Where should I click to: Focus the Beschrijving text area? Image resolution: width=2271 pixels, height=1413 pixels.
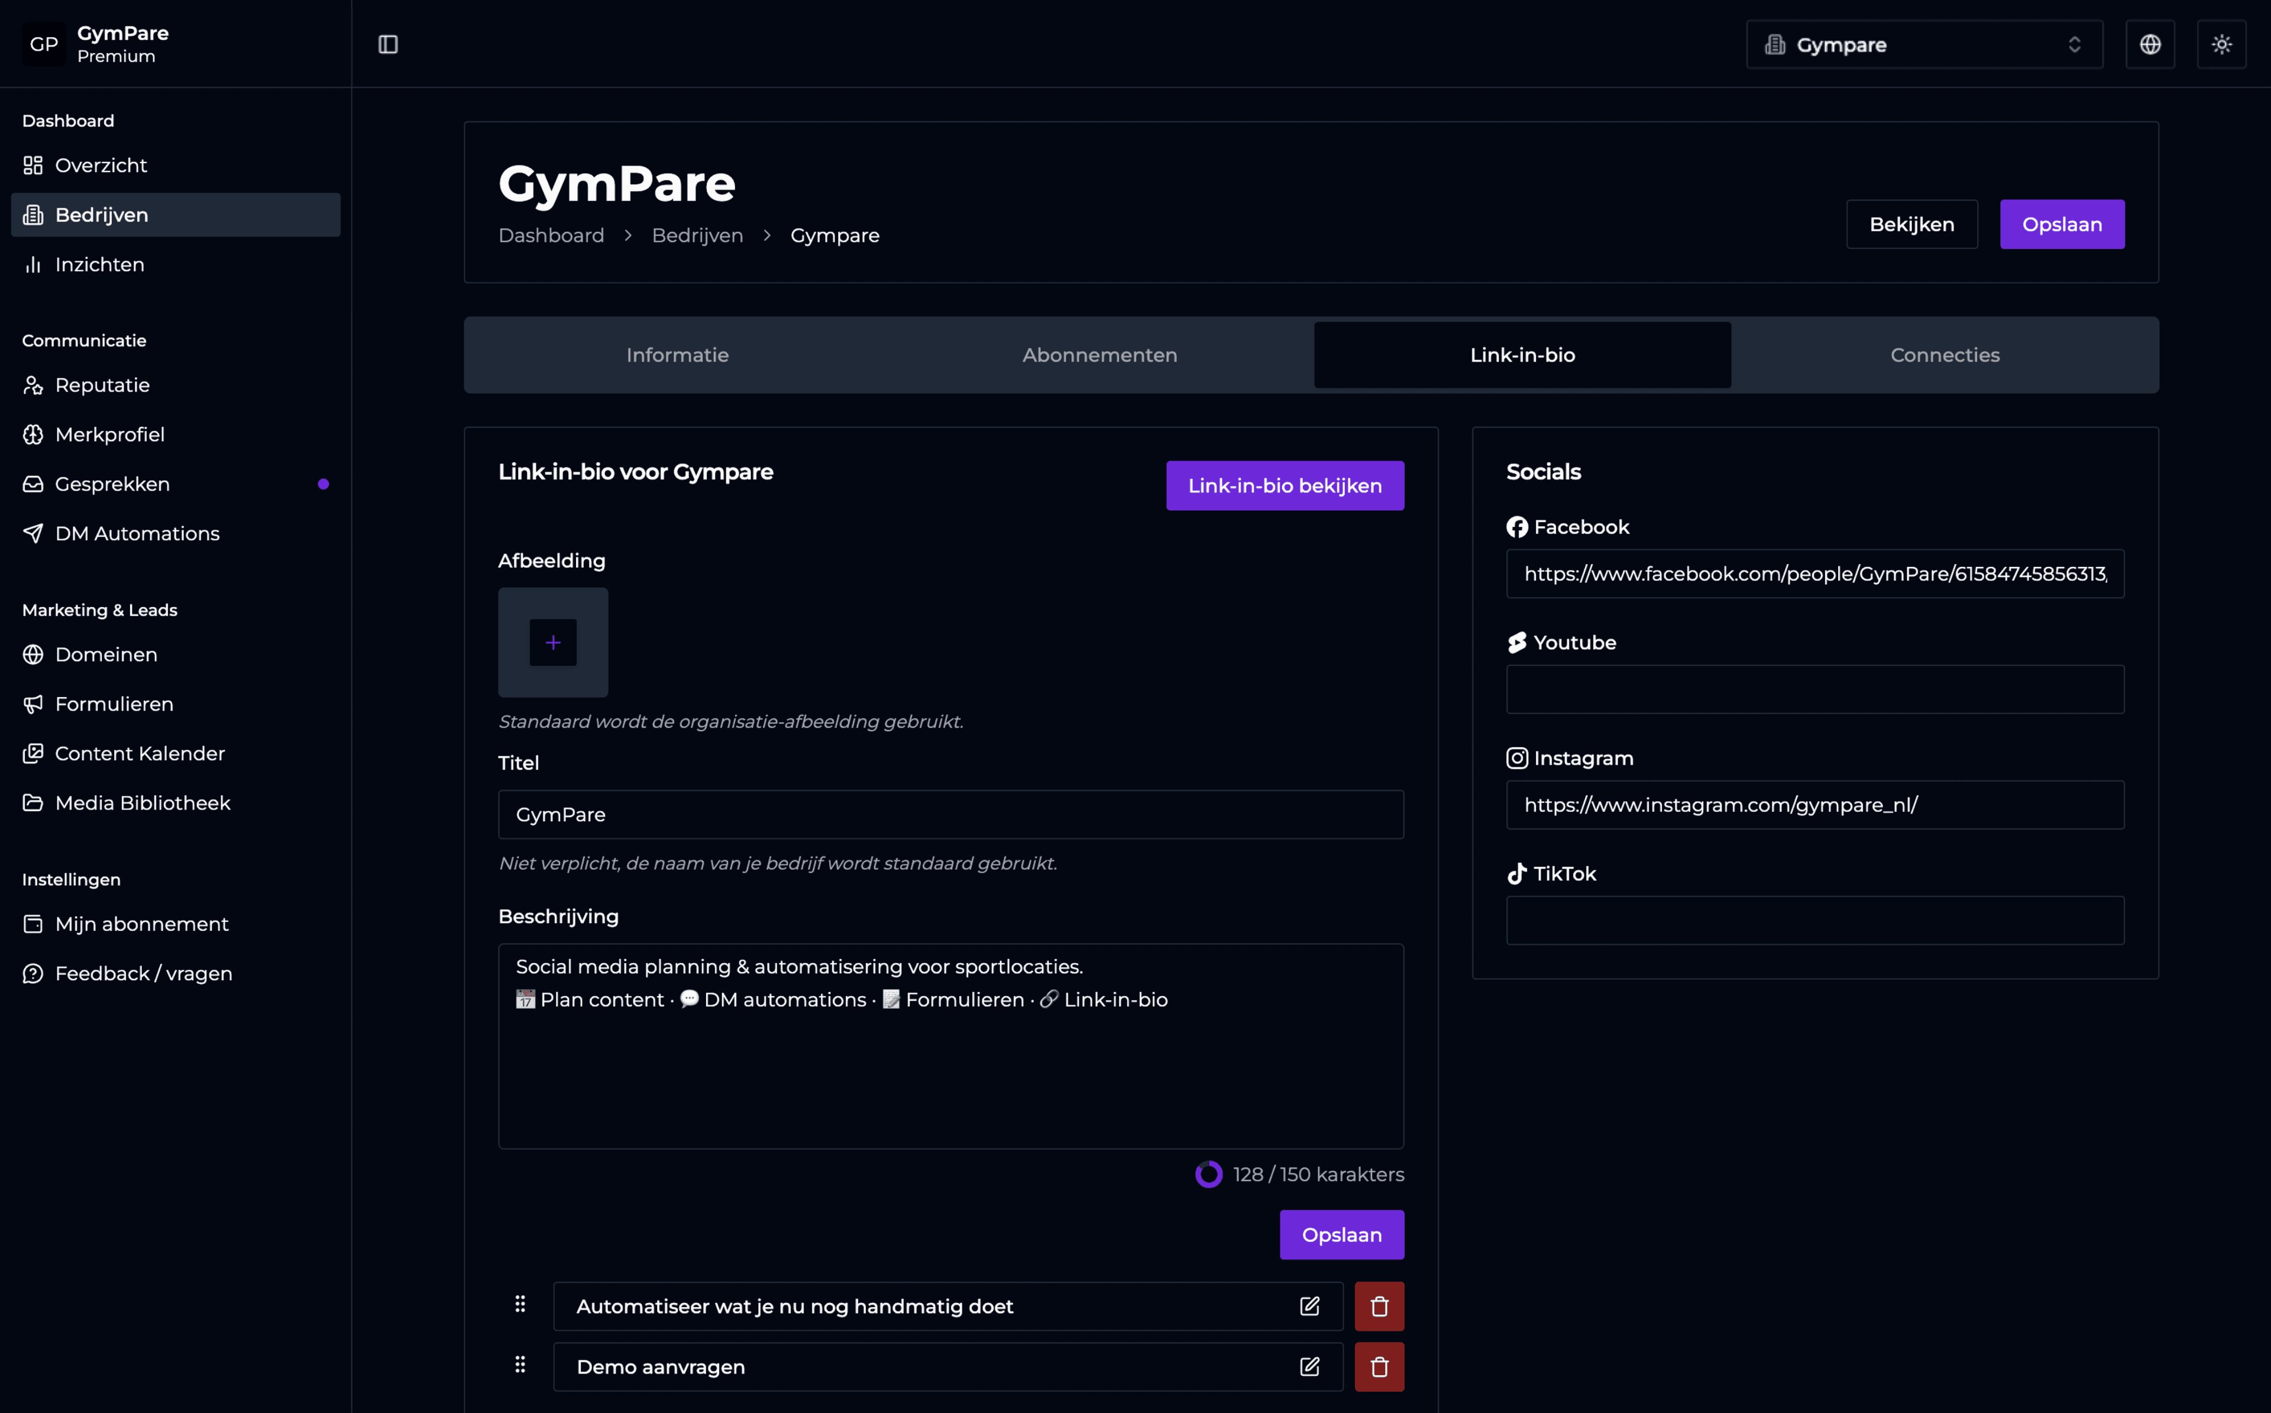(950, 1046)
